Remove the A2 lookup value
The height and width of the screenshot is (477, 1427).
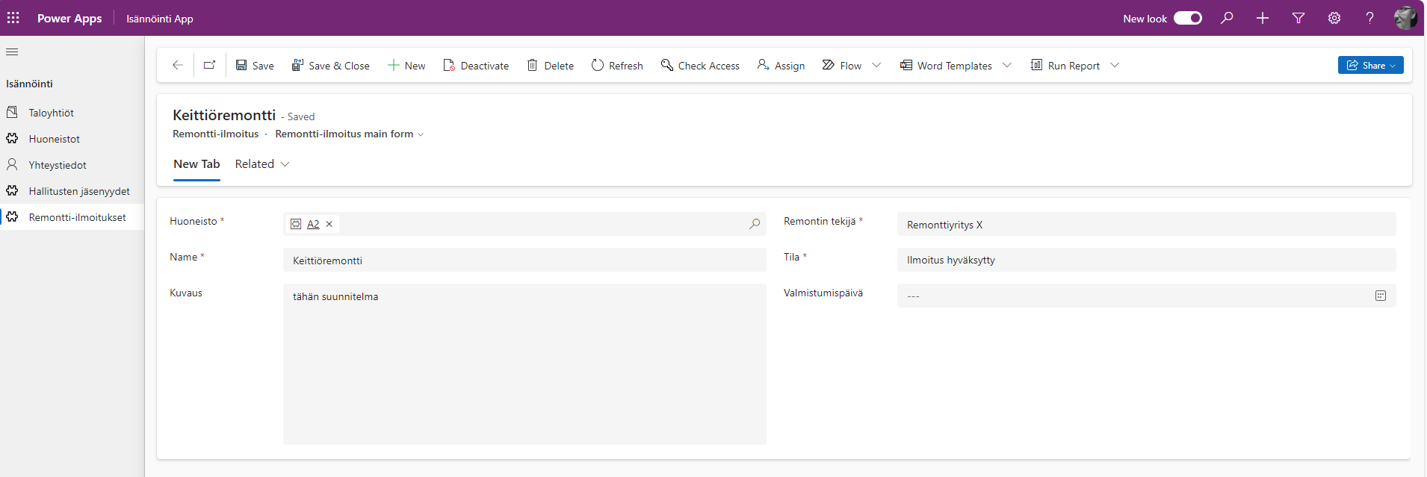click(329, 224)
